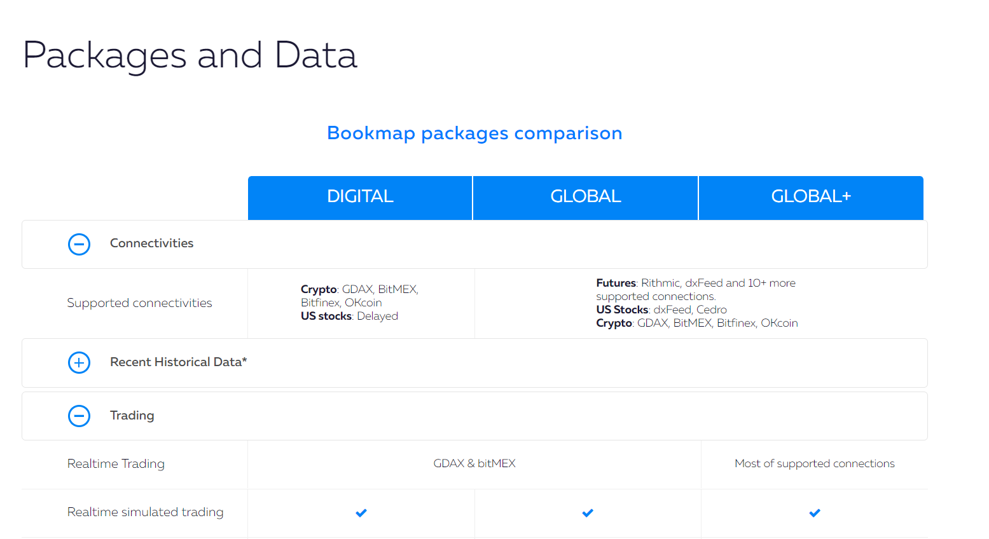Expand Recent Historical Data via plus icon
Image resolution: width=989 pixels, height=539 pixels.
click(79, 362)
